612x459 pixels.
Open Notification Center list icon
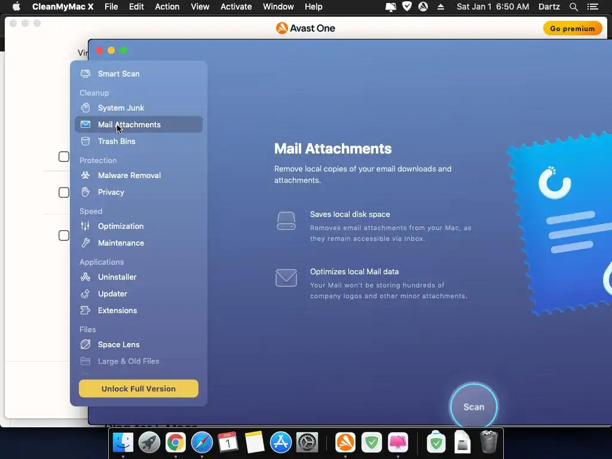tap(592, 7)
